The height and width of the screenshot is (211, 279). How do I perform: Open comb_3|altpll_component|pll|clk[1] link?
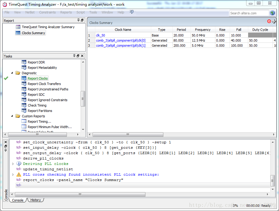pos(121,45)
